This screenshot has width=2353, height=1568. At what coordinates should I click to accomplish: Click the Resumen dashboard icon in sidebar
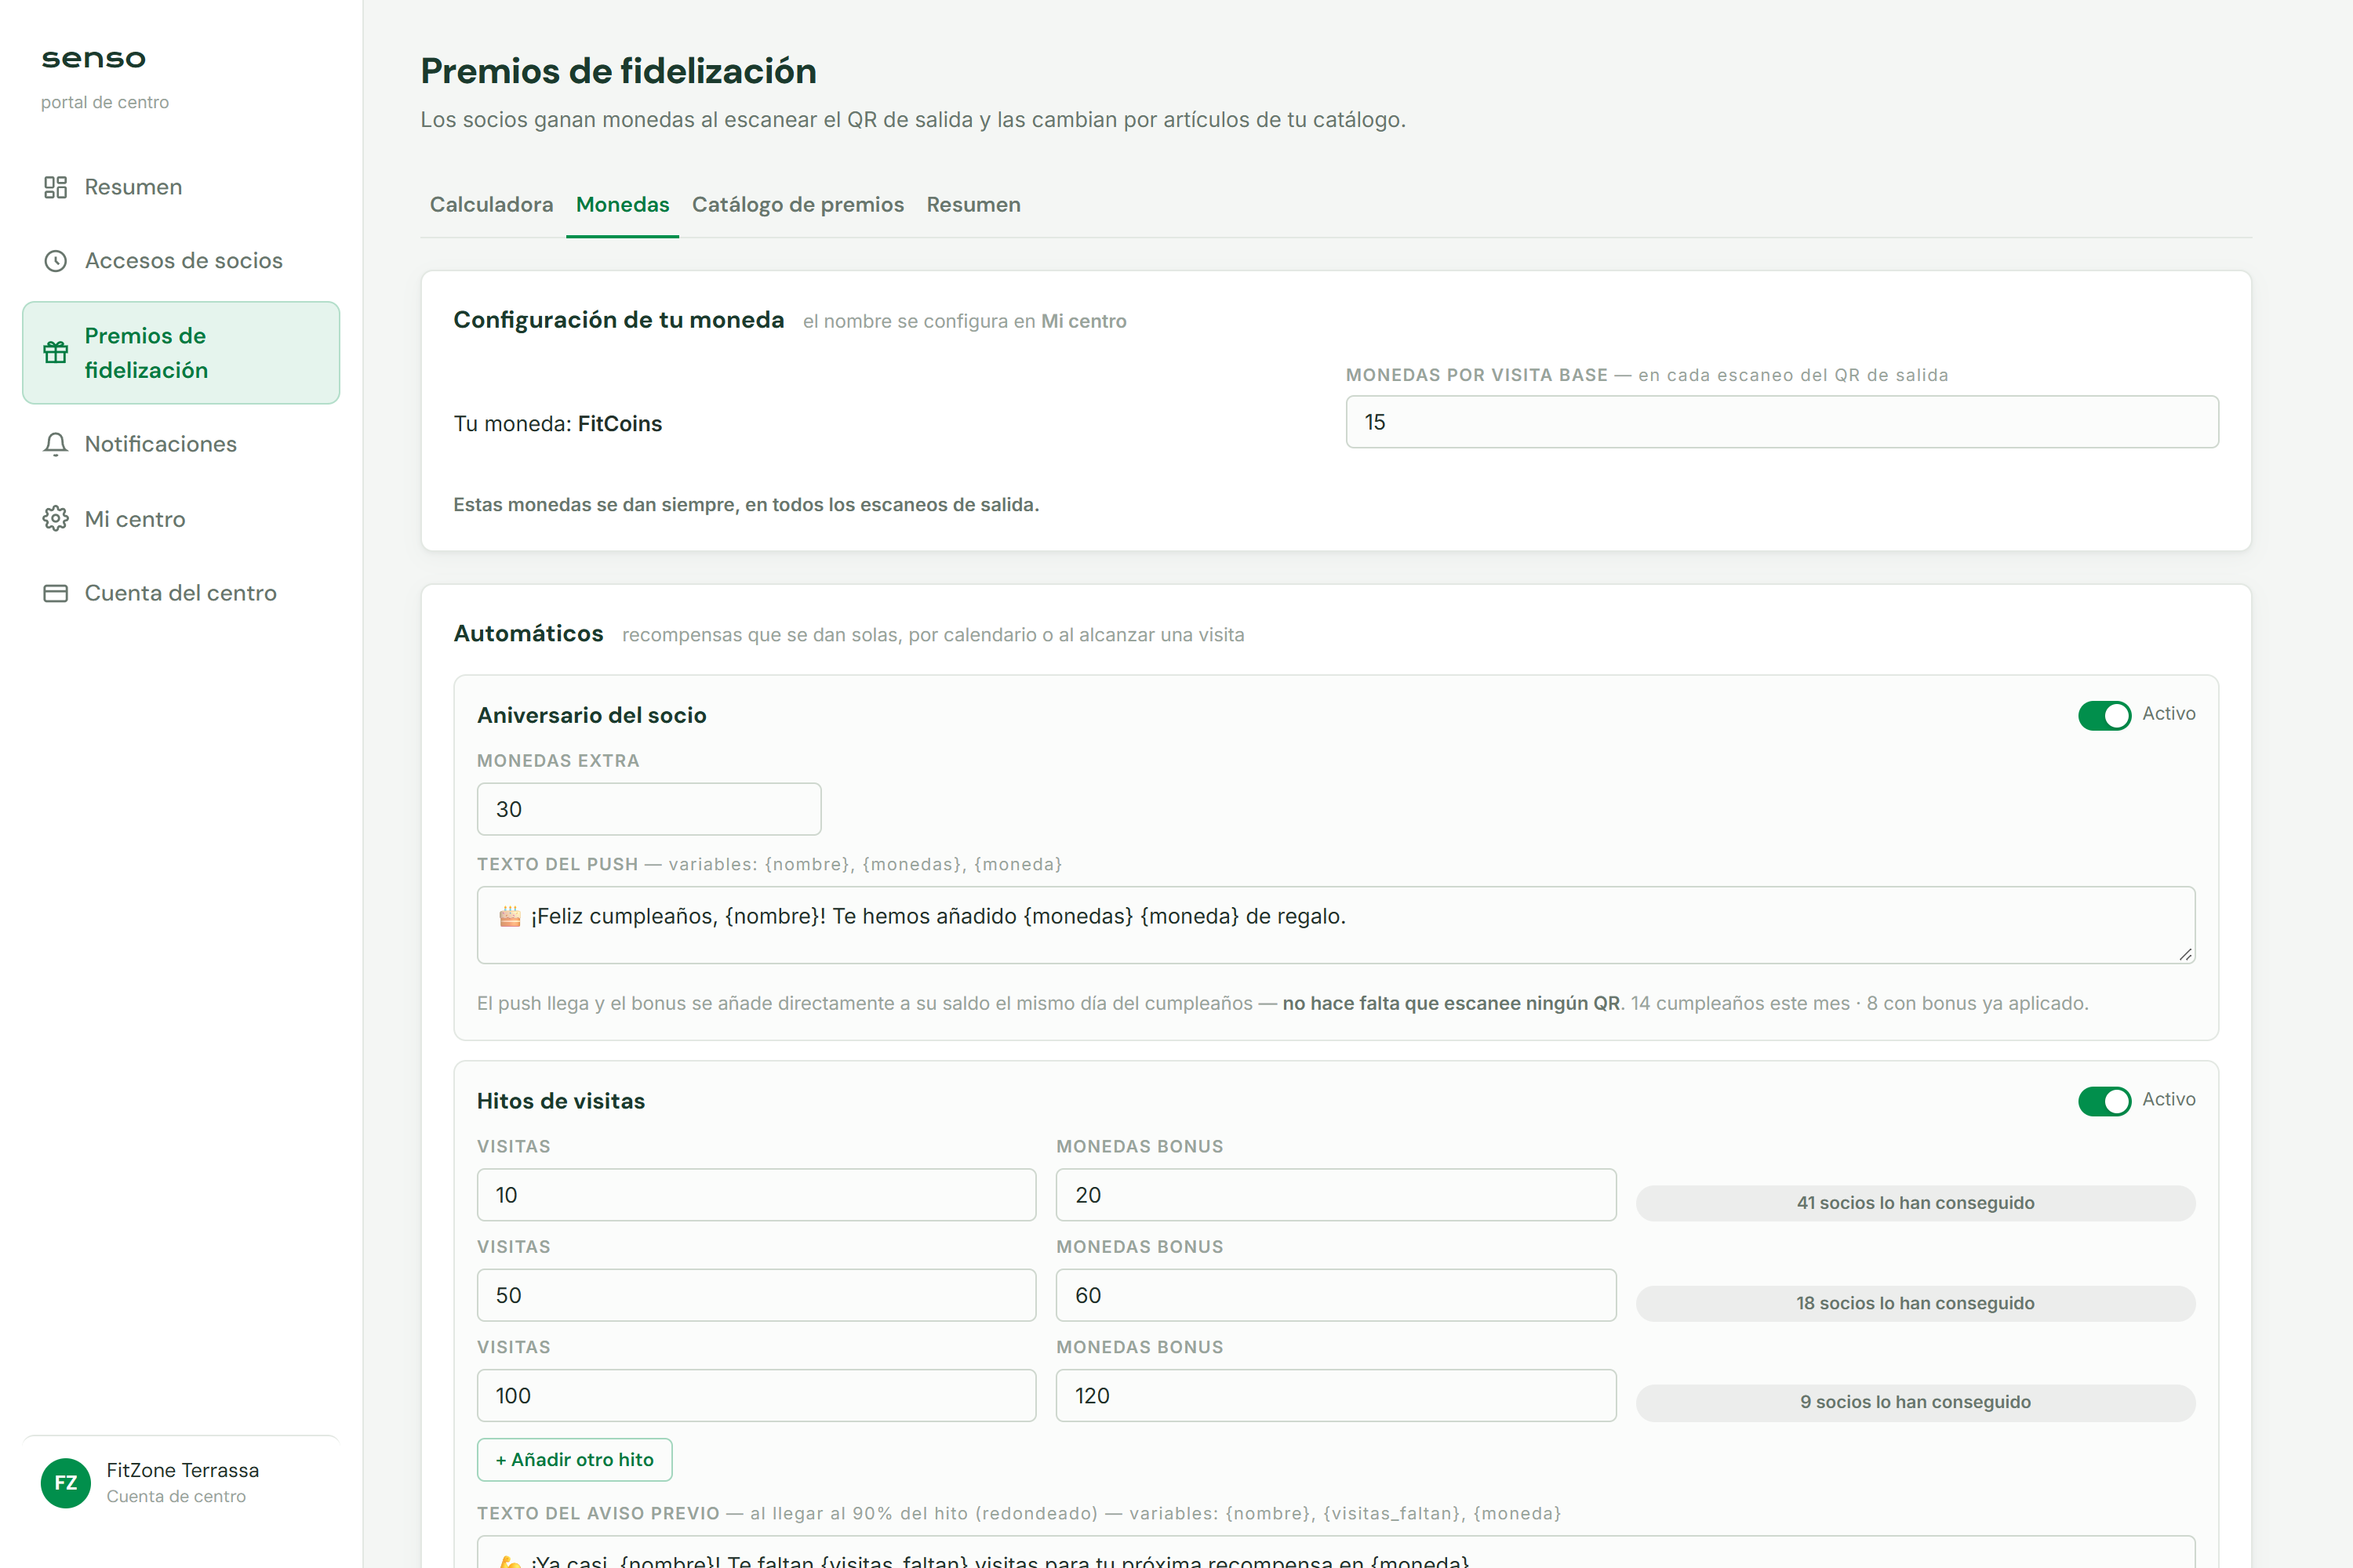(55, 187)
